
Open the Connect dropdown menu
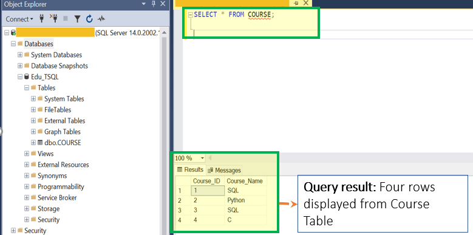click(x=19, y=19)
